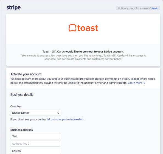Focus the Business address line one field containing Test
This screenshot has height=154, width=163.
tap(36, 136)
